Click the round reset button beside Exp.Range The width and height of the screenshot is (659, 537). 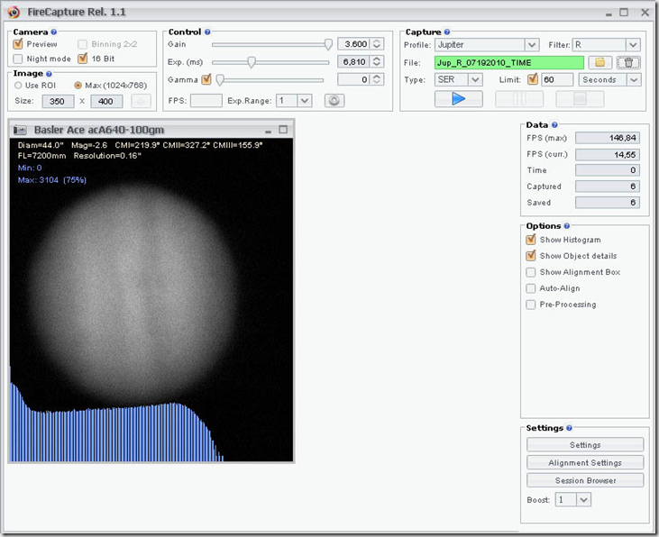point(334,100)
